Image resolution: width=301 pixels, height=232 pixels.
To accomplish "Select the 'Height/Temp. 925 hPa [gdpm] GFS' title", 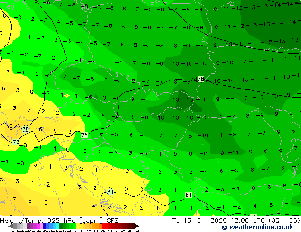I will coord(59,221).
